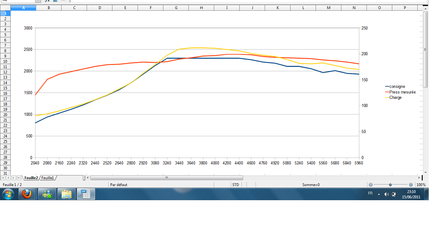Toggle STD selection mode in status bar
Image resolution: width=429 pixels, height=241 pixels.
coord(235,185)
